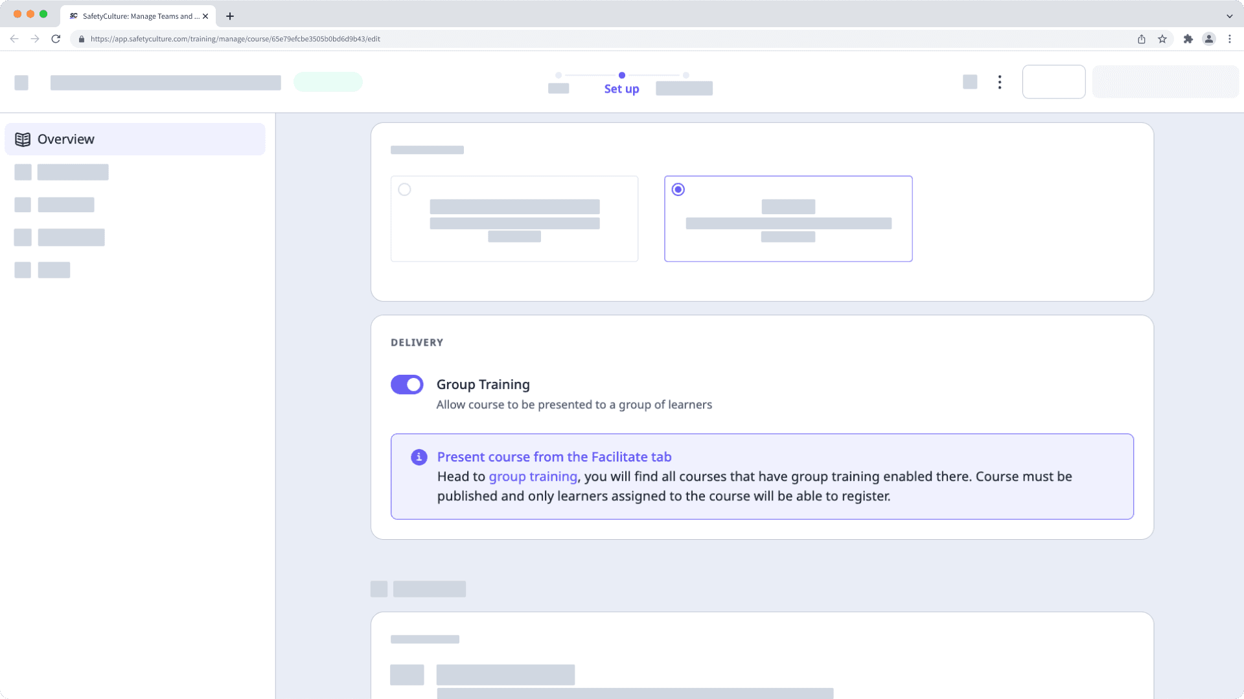
Task: Open the browser extensions puzzle icon
Action: pyautogui.click(x=1188, y=39)
